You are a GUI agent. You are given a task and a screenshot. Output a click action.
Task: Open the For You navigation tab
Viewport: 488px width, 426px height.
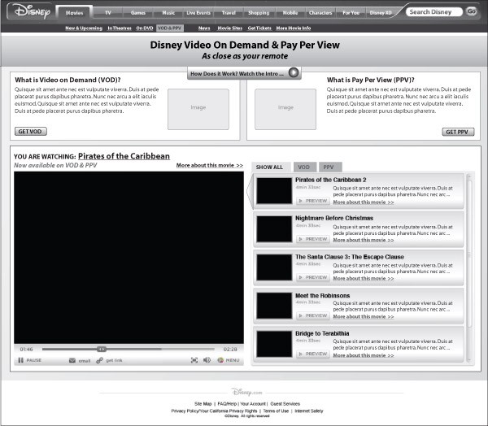click(x=351, y=13)
